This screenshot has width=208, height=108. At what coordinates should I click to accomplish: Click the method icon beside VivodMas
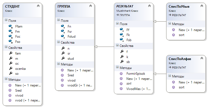121,89
